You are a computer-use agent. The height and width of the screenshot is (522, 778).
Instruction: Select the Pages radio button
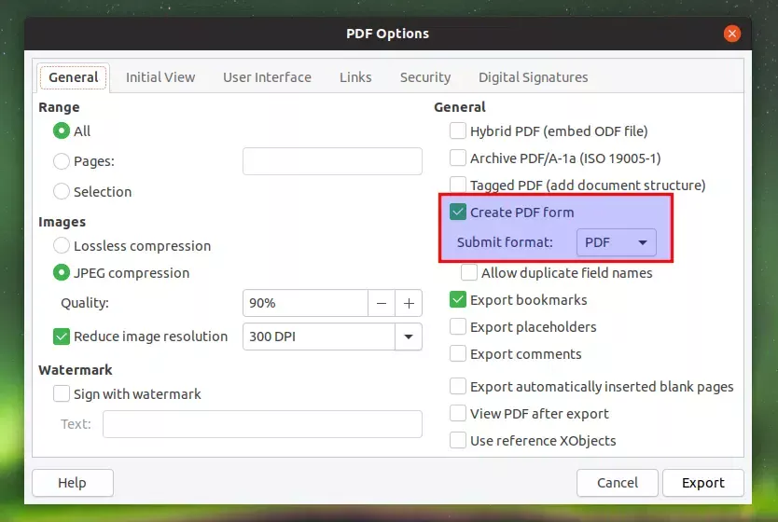coord(62,161)
